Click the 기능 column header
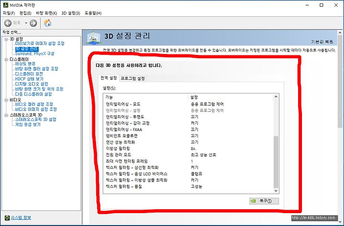344x226 pixels. pos(146,97)
